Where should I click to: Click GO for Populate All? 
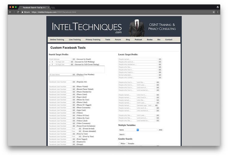74,82
